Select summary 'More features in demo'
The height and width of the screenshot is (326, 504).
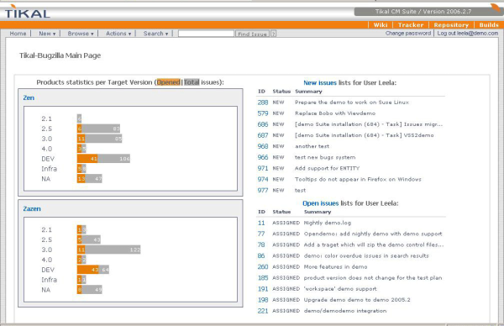335,267
